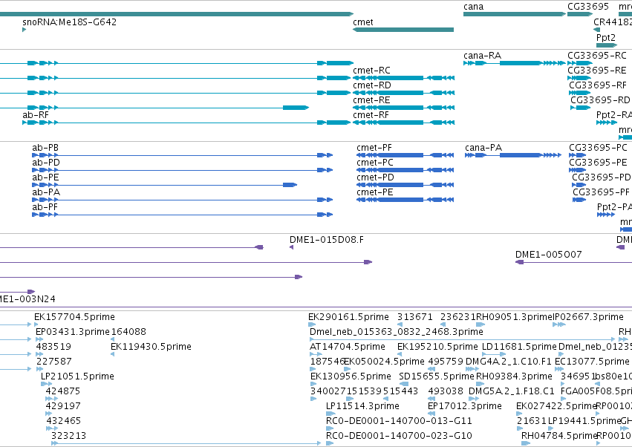This screenshot has width=632, height=447.
Task: Select EST 164088
Action: coord(128,332)
